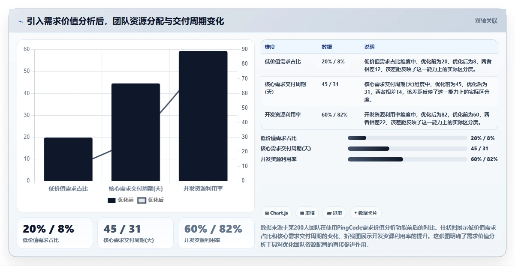Click x-axis label 核心需求交付周期(天)
Viewport: 515px width, 266px height.
pos(136,188)
